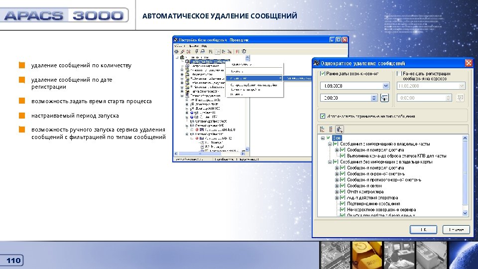Expand the 'Сообщения связи' node
Screen dimensions: 478x269
coord(337,186)
